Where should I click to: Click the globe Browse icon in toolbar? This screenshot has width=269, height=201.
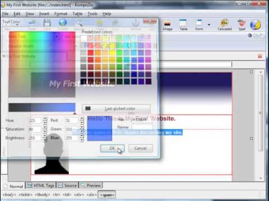256,25
